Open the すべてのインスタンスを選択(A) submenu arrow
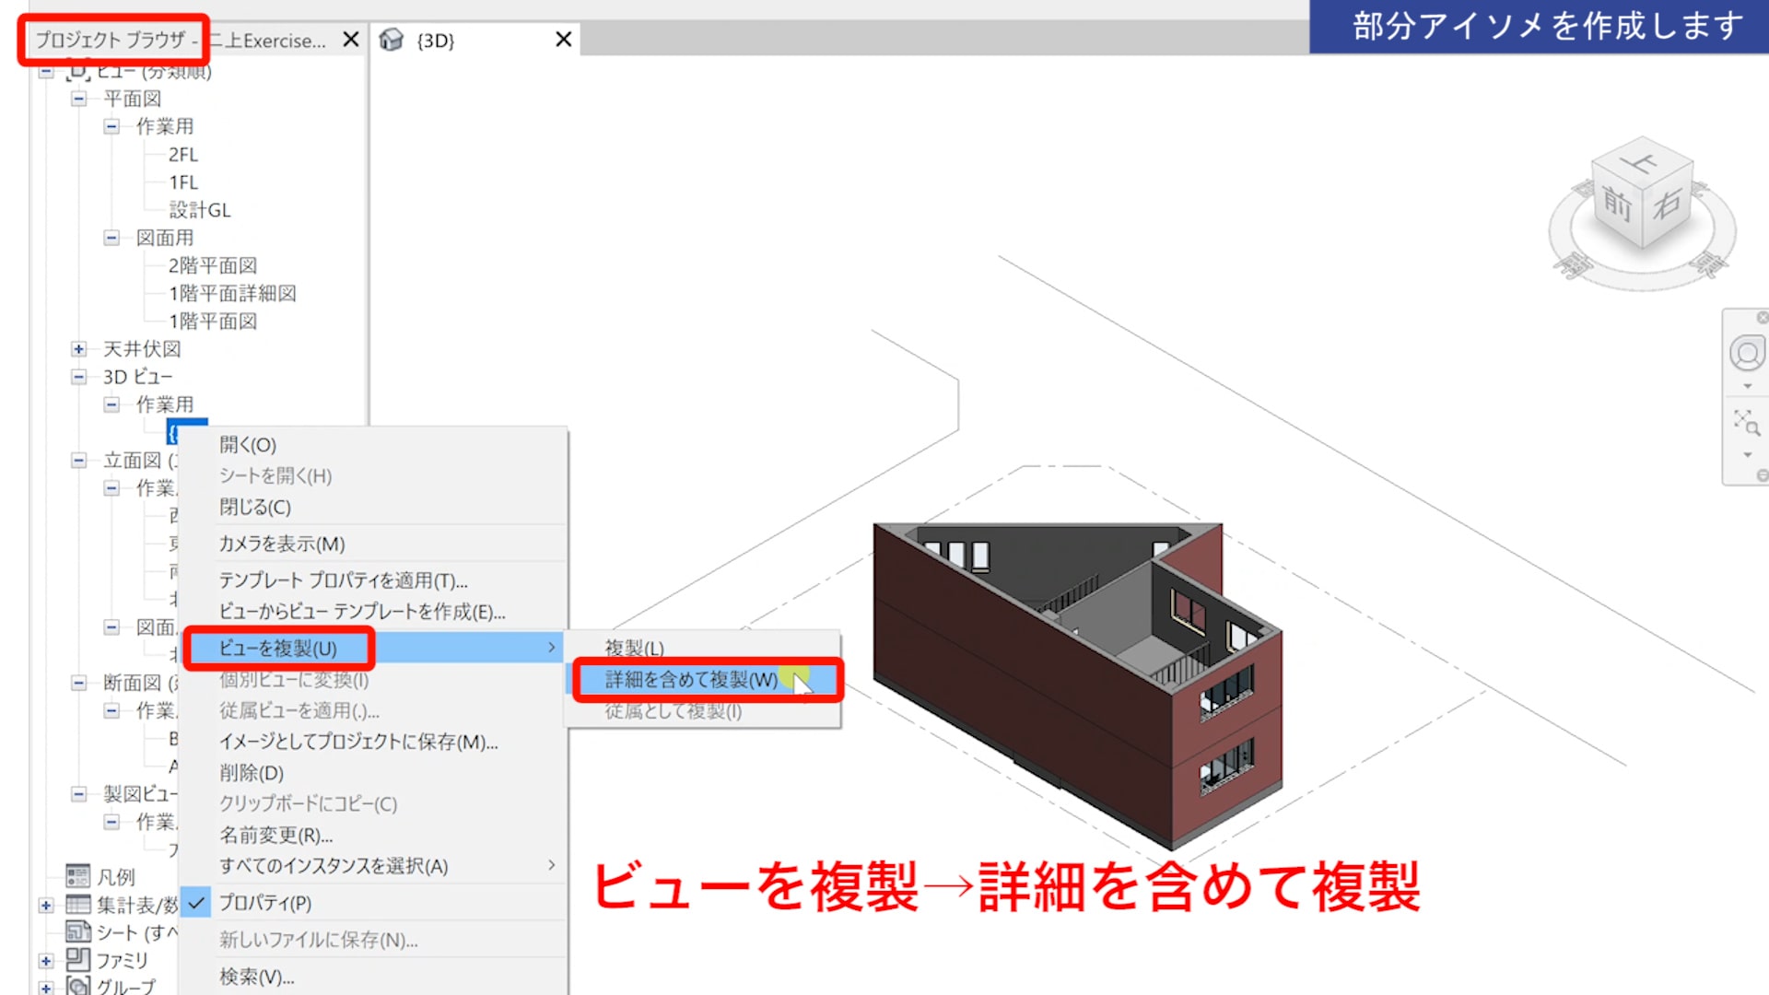1769x995 pixels. [551, 865]
